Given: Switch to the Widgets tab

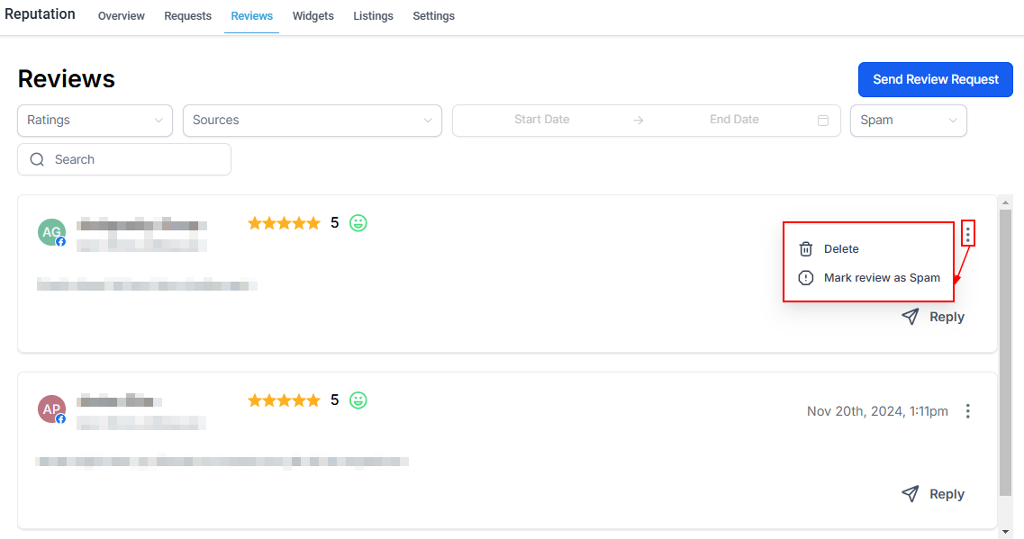Looking at the screenshot, I should [x=313, y=16].
